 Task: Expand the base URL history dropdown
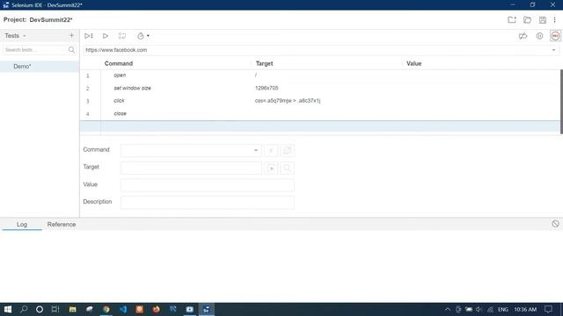click(x=553, y=50)
